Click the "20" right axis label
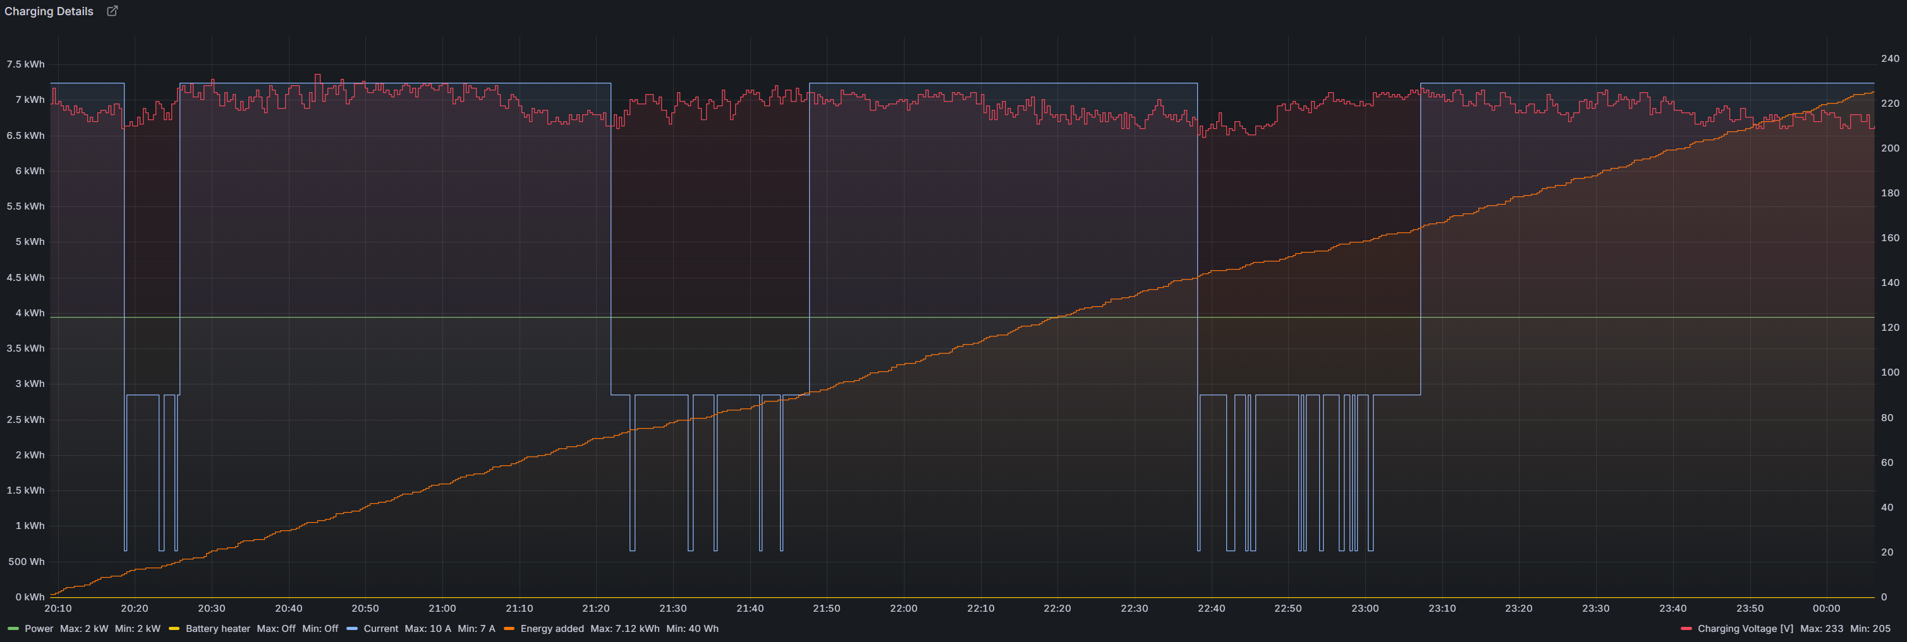Image resolution: width=1907 pixels, height=642 pixels. pyautogui.click(x=1887, y=552)
